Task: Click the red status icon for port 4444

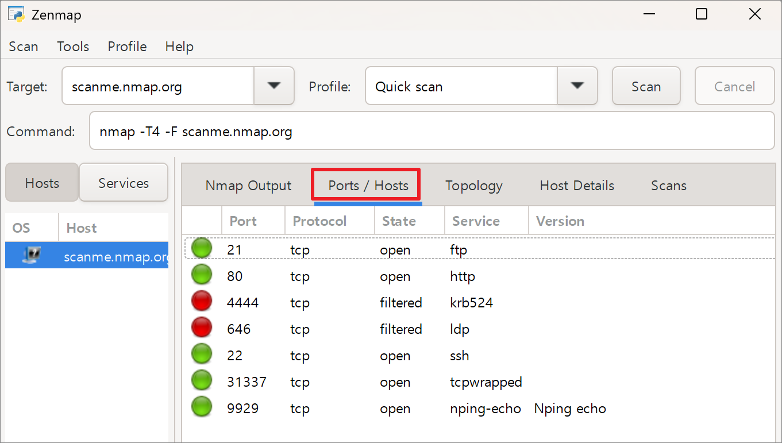Action: pyautogui.click(x=202, y=302)
